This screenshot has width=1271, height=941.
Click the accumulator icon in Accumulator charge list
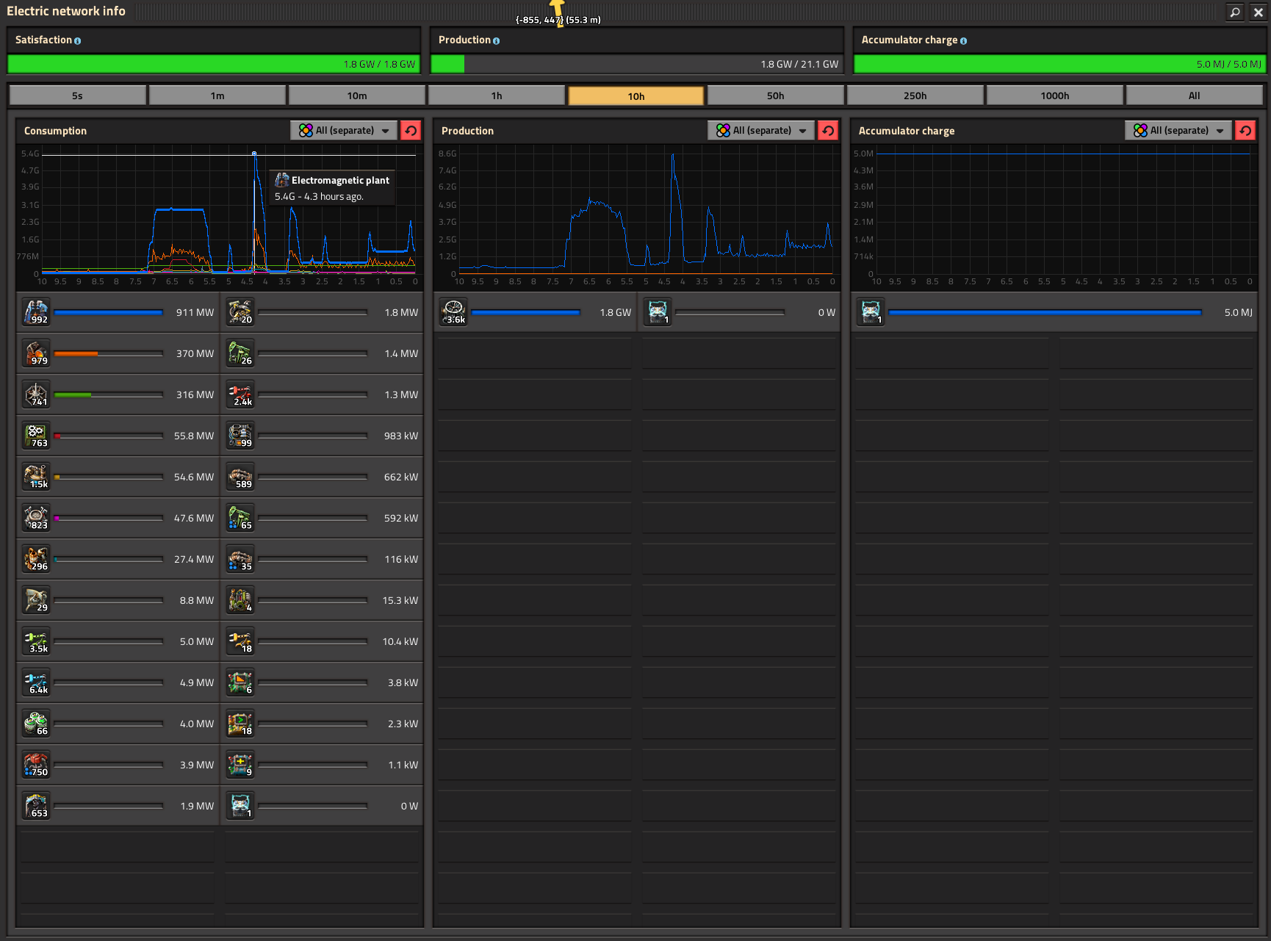[x=871, y=312]
